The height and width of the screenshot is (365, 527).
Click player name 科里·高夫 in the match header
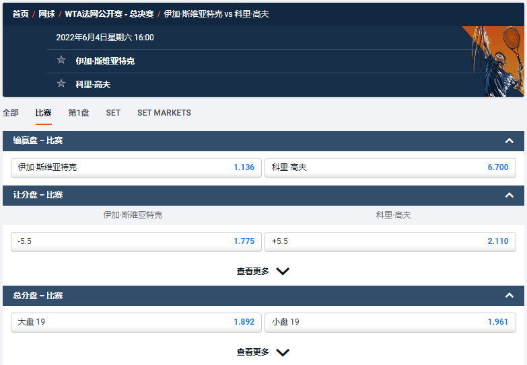[93, 84]
